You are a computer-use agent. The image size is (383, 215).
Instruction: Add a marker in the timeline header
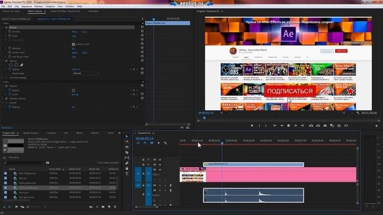159,143
